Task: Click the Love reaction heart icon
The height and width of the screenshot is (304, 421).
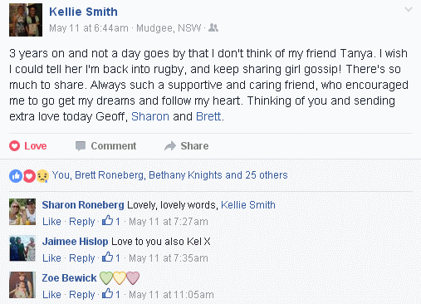Action: tap(14, 146)
